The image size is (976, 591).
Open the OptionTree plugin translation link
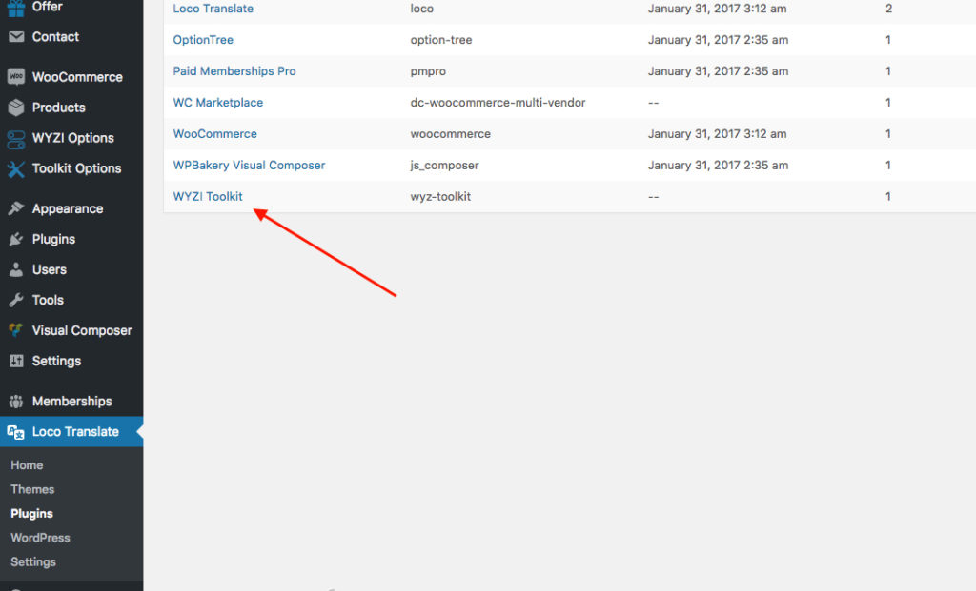coord(203,39)
